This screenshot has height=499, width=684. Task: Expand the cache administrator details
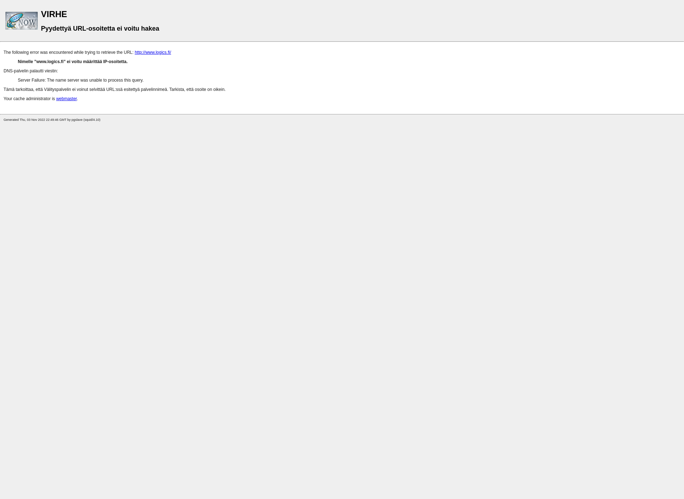pos(66,98)
